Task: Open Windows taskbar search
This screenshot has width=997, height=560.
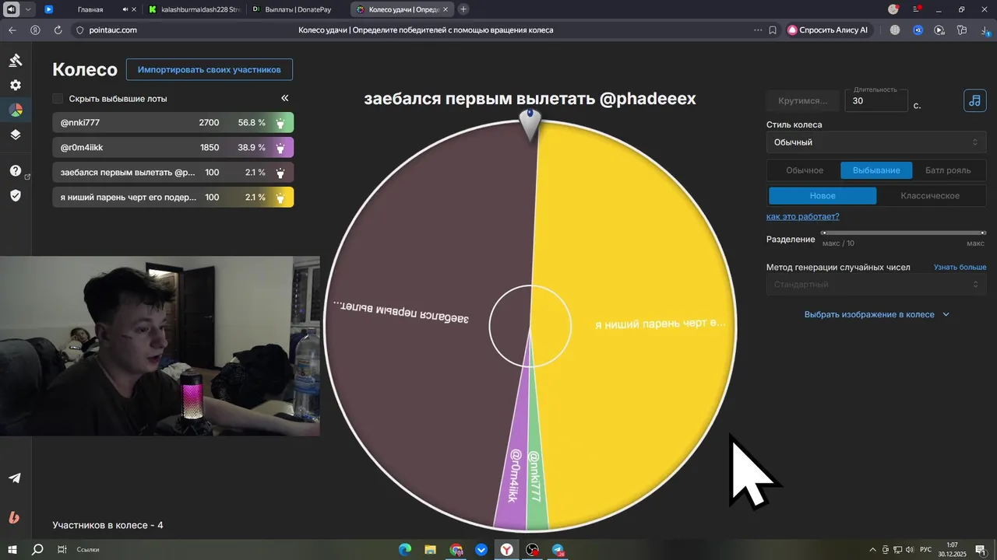Action: (x=37, y=549)
